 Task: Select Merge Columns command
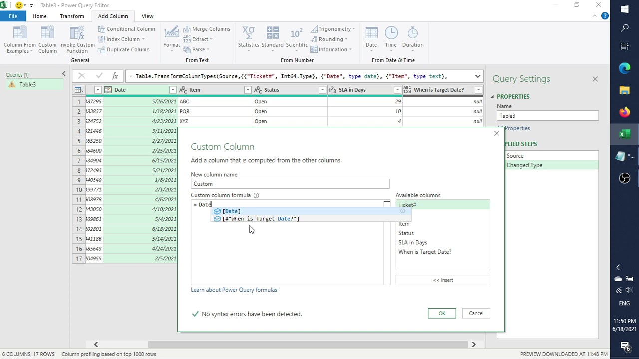(x=207, y=29)
